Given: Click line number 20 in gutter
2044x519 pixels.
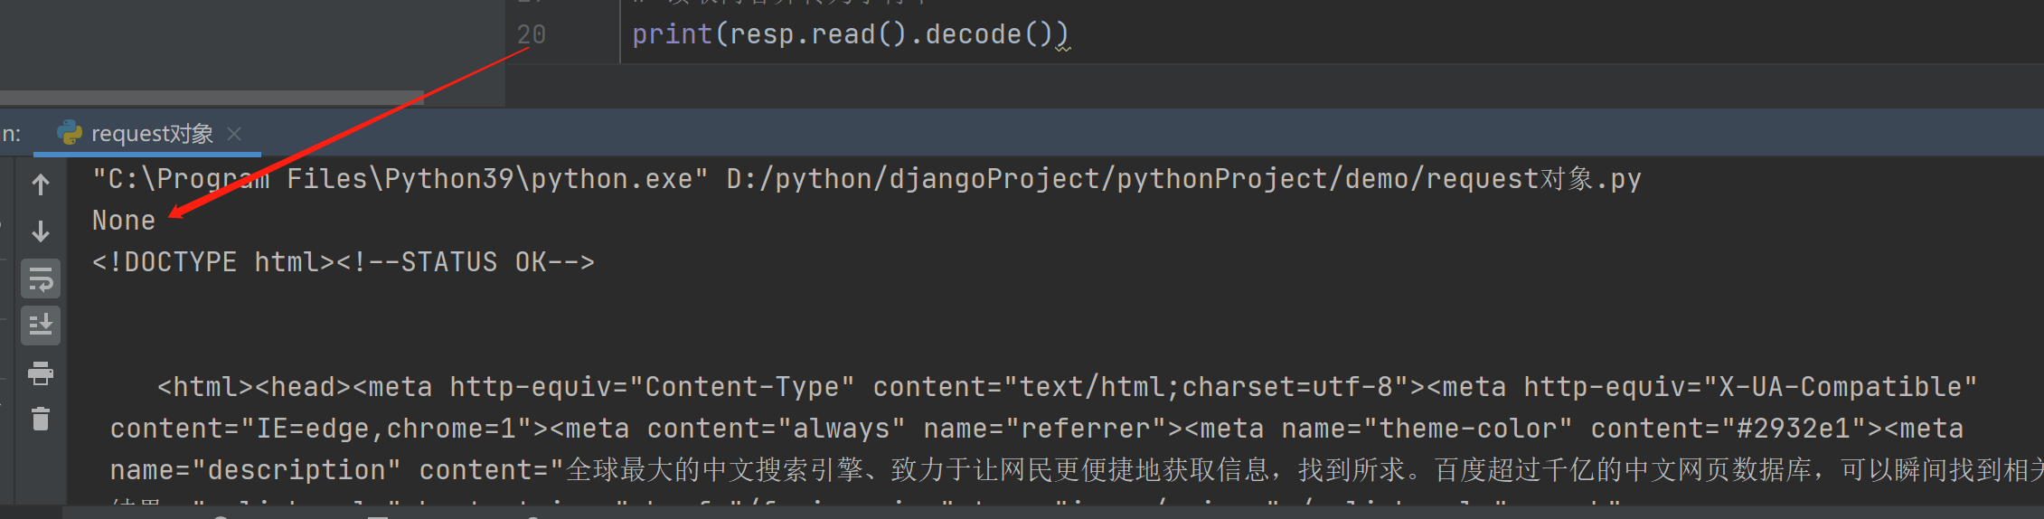Looking at the screenshot, I should click(532, 34).
